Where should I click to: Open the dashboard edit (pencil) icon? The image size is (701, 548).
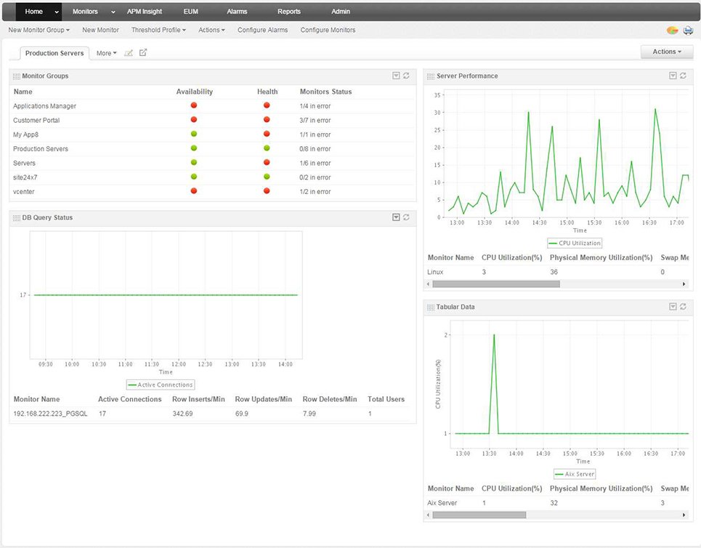[129, 53]
